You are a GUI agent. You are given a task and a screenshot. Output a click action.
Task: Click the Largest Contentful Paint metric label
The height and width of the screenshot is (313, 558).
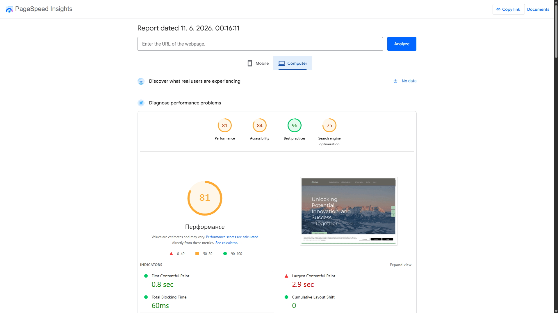pyautogui.click(x=313, y=276)
